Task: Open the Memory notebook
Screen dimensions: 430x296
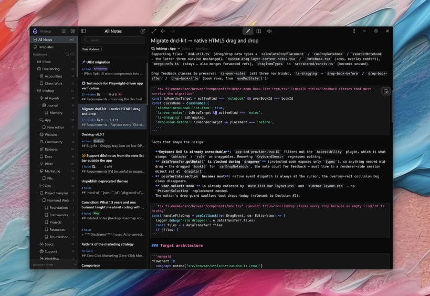Action: tap(54, 113)
